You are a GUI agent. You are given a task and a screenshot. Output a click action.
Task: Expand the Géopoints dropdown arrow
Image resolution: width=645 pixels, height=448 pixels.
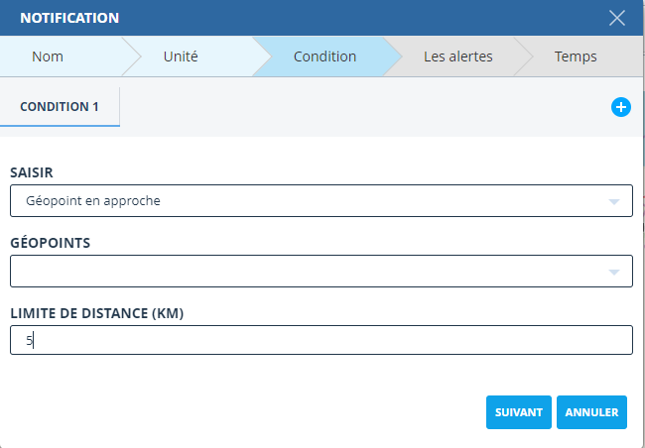[x=613, y=272]
